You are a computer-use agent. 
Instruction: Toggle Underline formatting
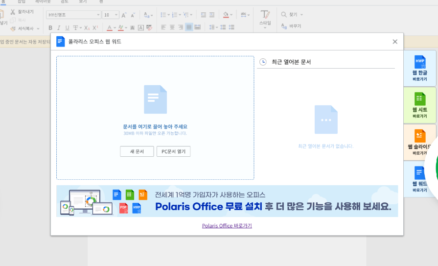click(x=67, y=28)
